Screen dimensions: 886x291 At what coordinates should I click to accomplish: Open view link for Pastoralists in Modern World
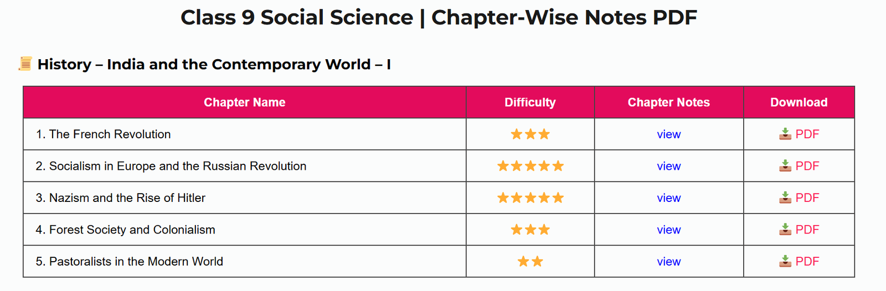coord(668,262)
